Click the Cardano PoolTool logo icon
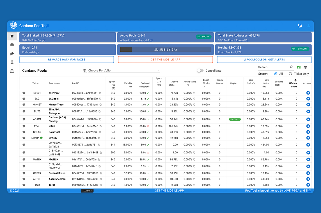This screenshot has height=213, width=321. coord(13,25)
